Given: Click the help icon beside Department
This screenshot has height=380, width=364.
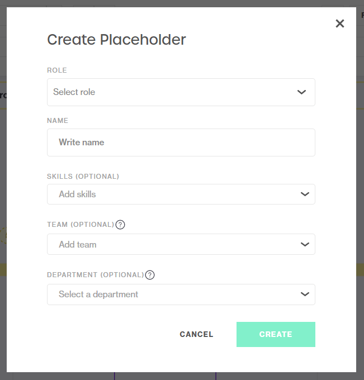Looking at the screenshot, I should [x=150, y=275].
